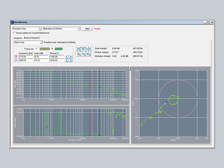Open the Open loop dropdown
Viewport: 224px width, 168px height.
[28, 42]
